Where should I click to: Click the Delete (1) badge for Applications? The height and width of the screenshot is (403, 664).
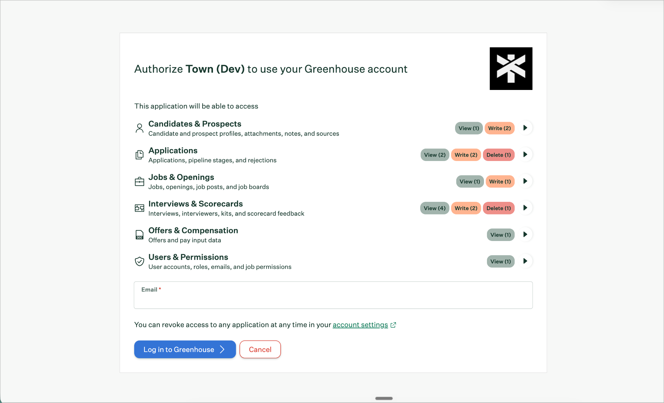[499, 155]
